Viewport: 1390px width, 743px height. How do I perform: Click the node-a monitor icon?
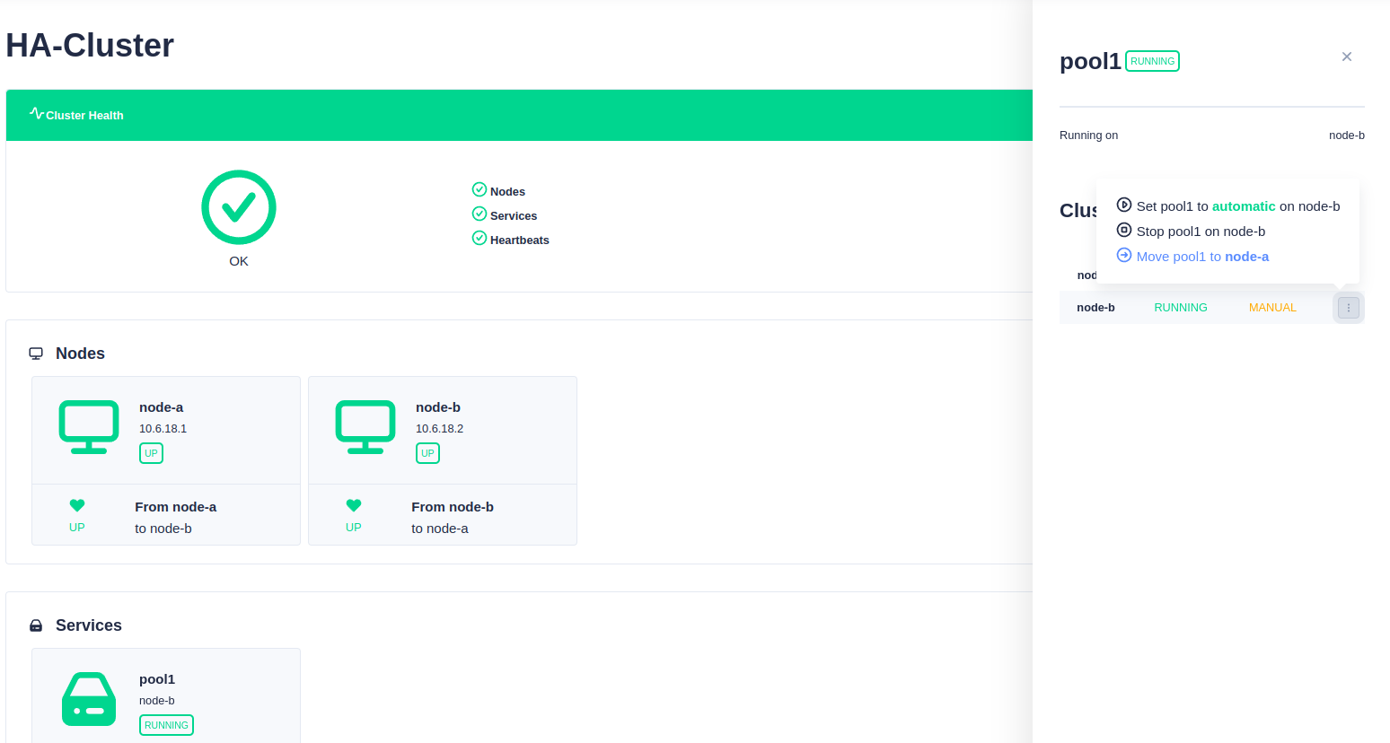click(89, 426)
